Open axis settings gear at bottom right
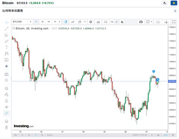 click(173, 135)
